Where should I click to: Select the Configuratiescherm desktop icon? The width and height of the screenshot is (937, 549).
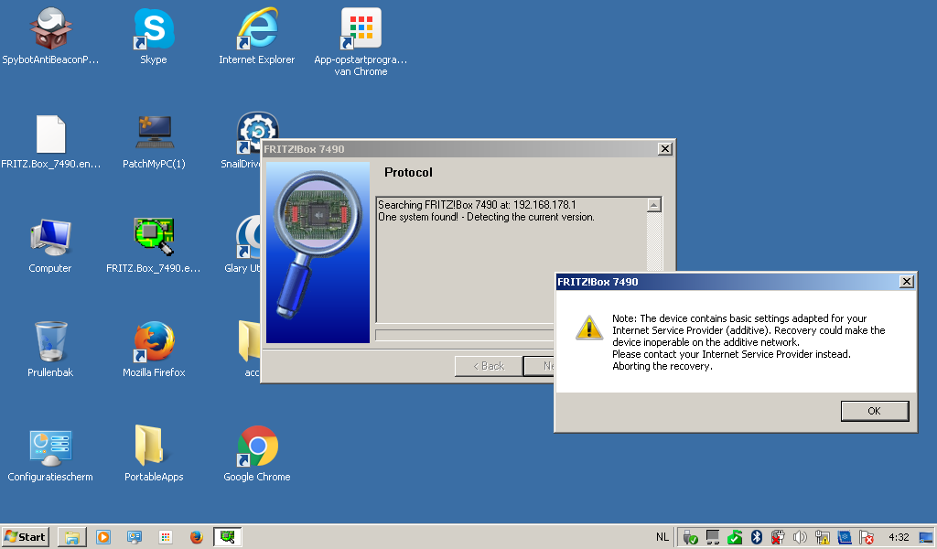(50, 455)
